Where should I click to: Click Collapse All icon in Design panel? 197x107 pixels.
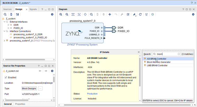click(x=11, y=14)
